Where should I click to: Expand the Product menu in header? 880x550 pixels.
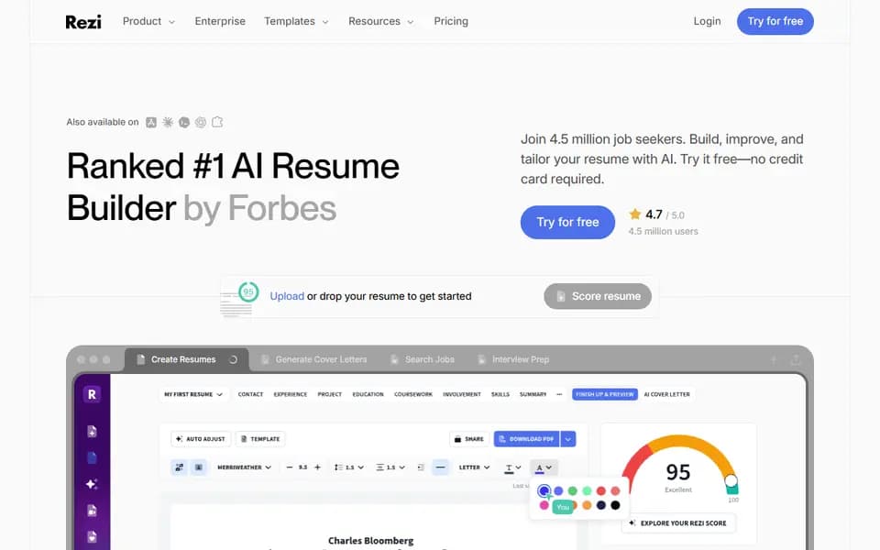[x=148, y=21]
